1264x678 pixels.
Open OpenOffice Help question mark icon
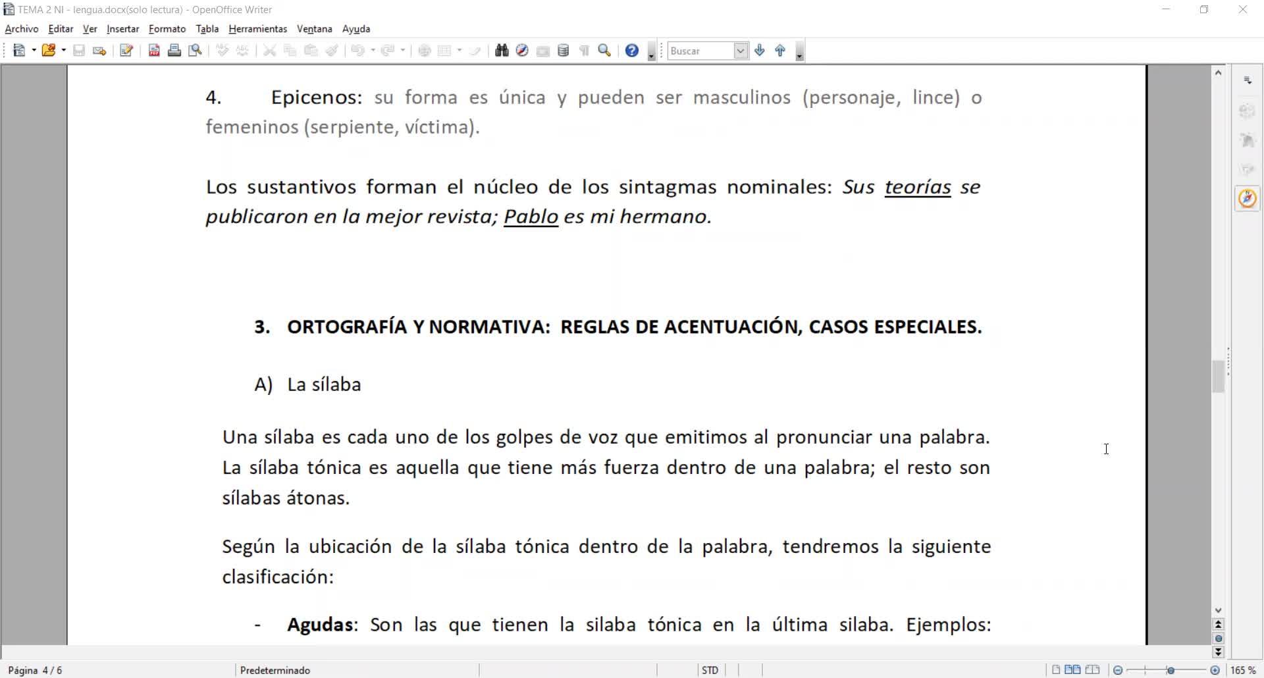(631, 51)
